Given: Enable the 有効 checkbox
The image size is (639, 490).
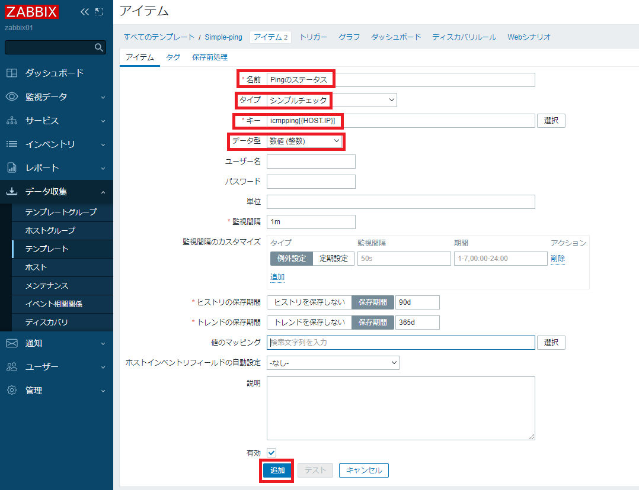Looking at the screenshot, I should 271,453.
